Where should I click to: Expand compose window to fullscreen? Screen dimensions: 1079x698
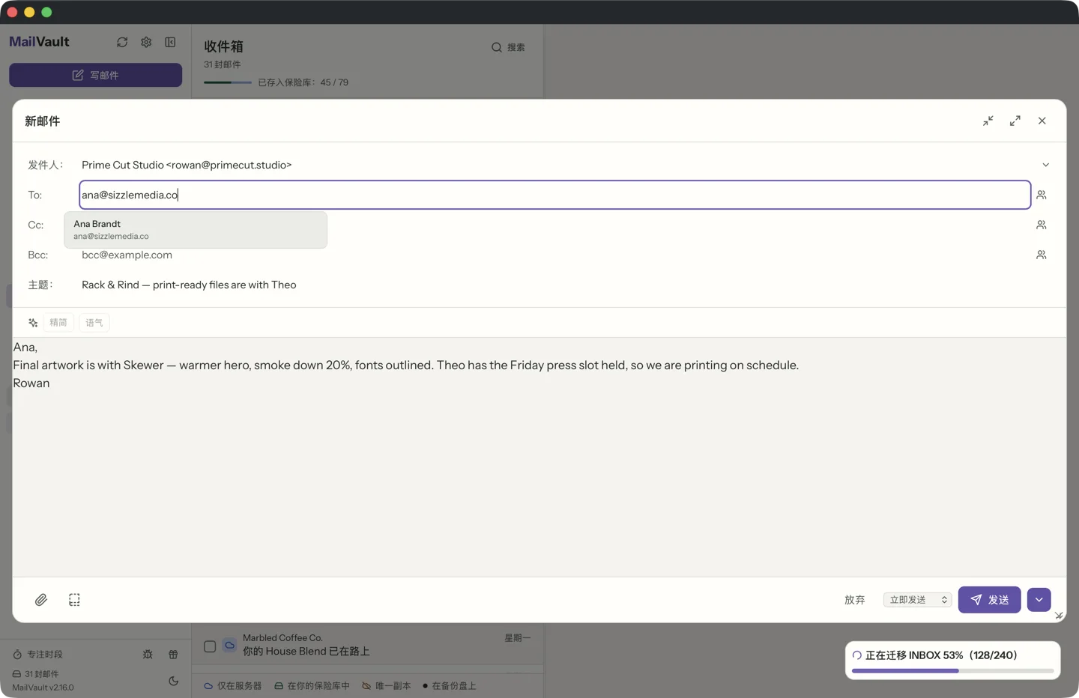click(x=1015, y=121)
